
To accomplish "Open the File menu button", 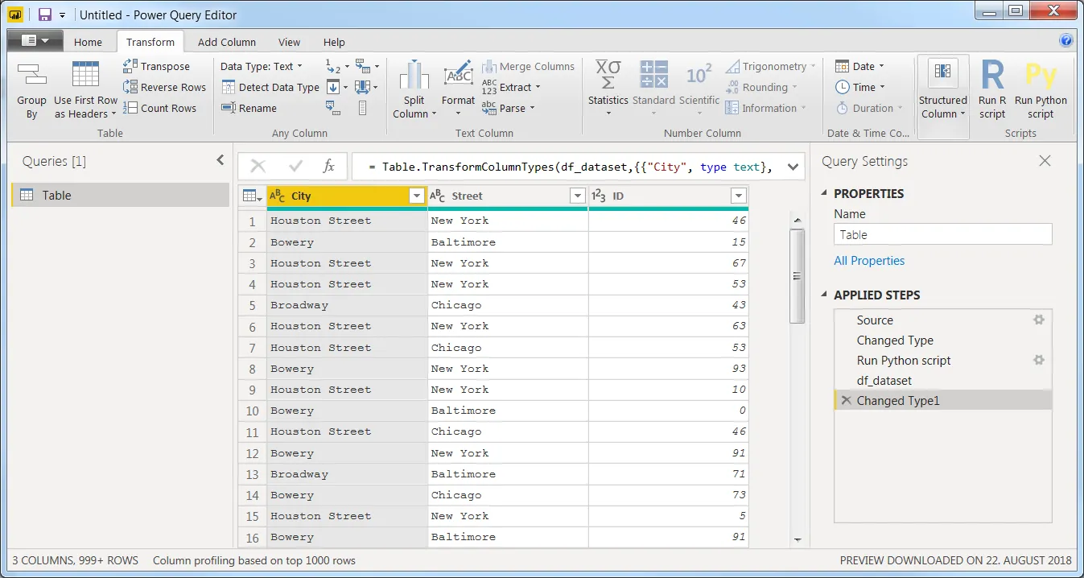I will pyautogui.click(x=34, y=41).
